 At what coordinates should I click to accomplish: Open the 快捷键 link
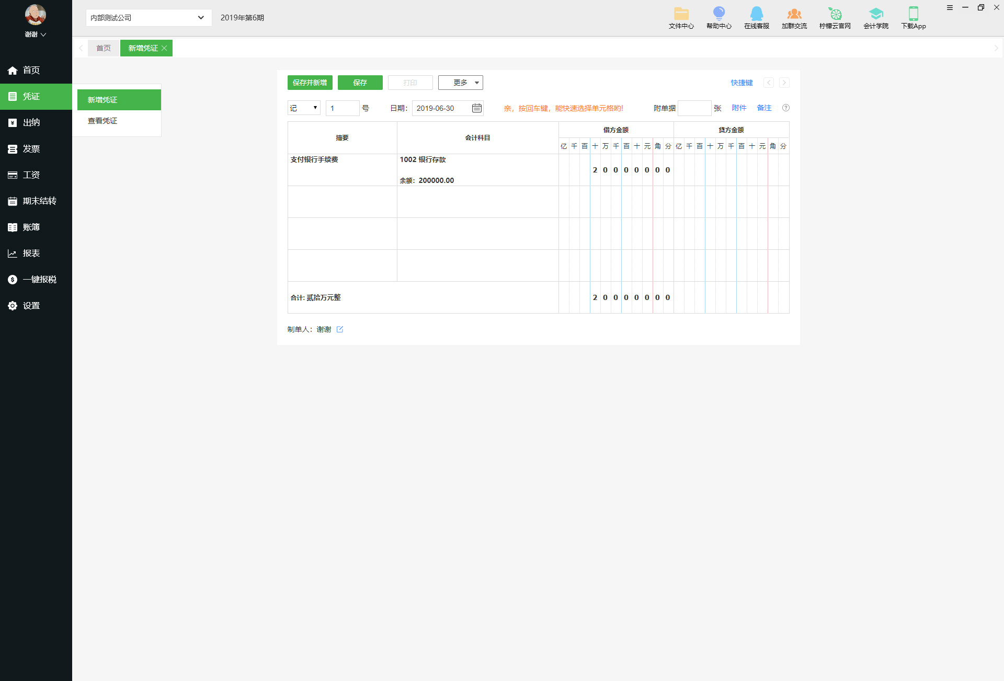pyautogui.click(x=741, y=83)
